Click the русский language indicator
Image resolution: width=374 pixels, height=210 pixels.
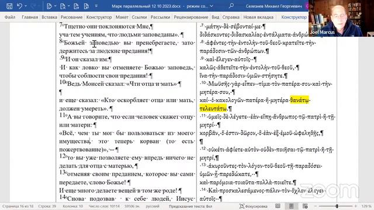(x=153, y=206)
